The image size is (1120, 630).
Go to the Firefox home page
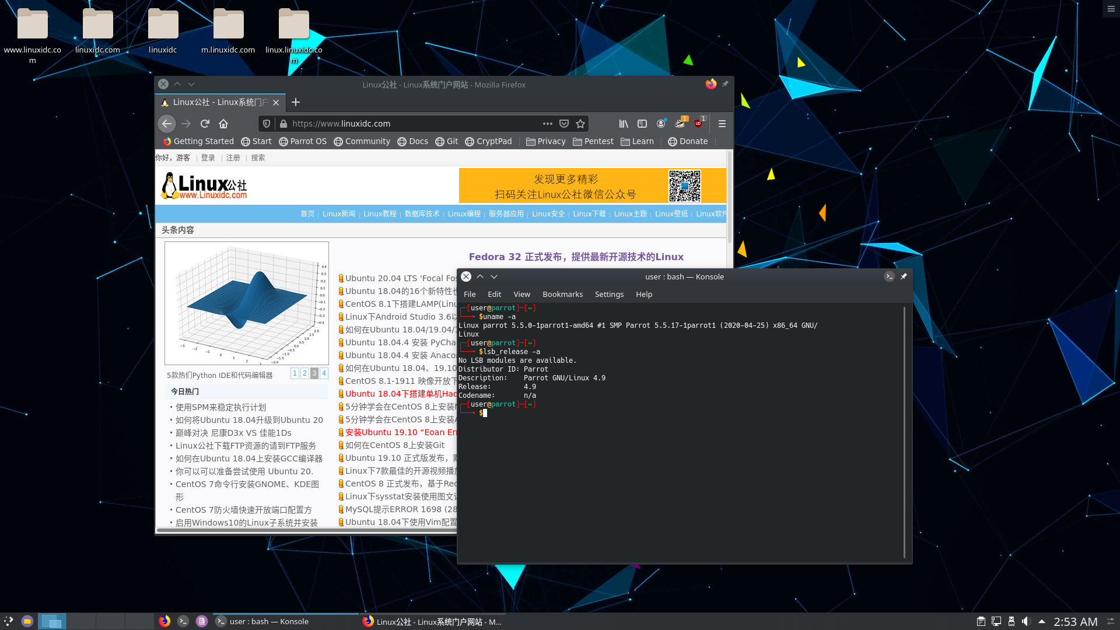223,124
